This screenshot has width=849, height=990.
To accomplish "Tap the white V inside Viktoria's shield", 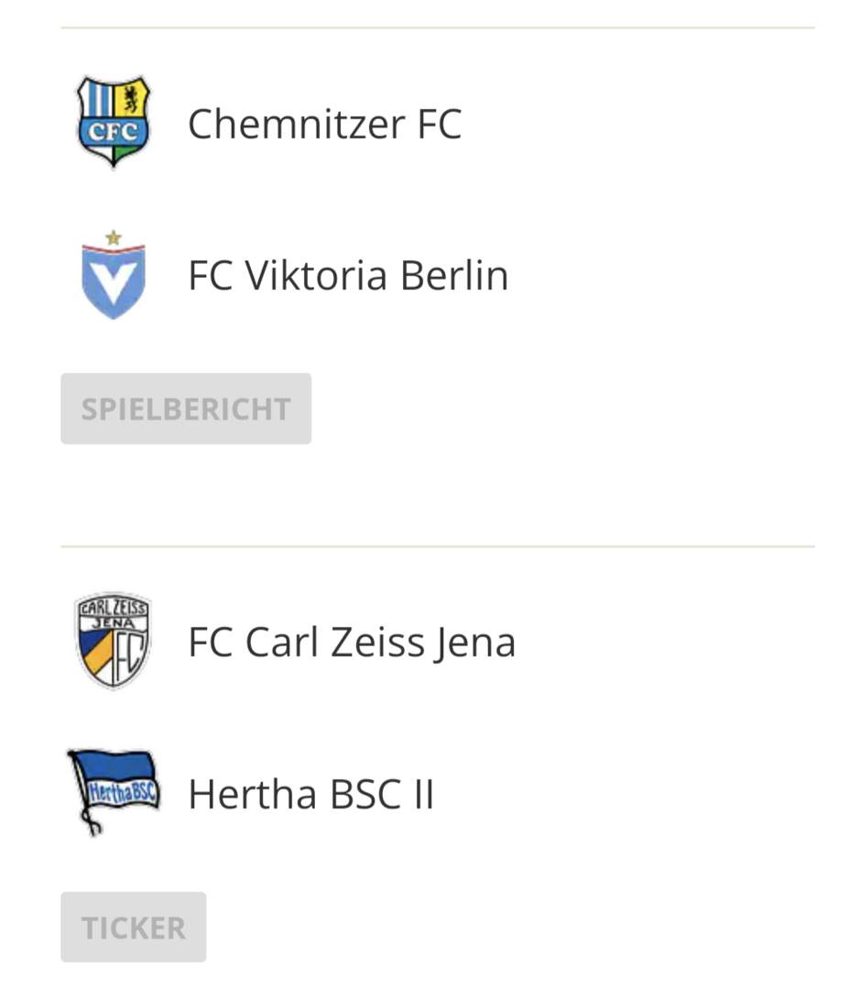I will point(113,278).
